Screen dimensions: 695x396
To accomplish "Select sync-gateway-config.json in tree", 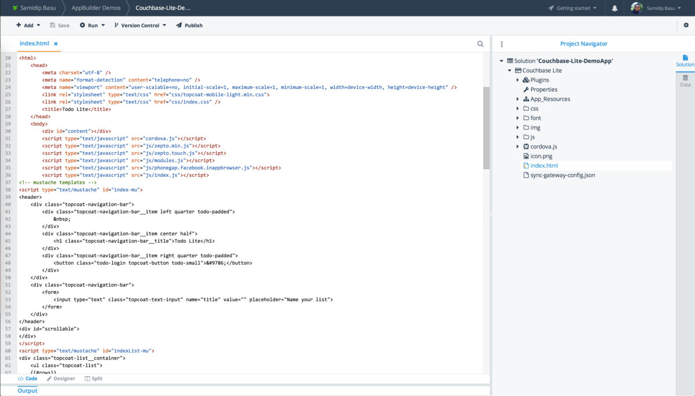I will tap(562, 175).
